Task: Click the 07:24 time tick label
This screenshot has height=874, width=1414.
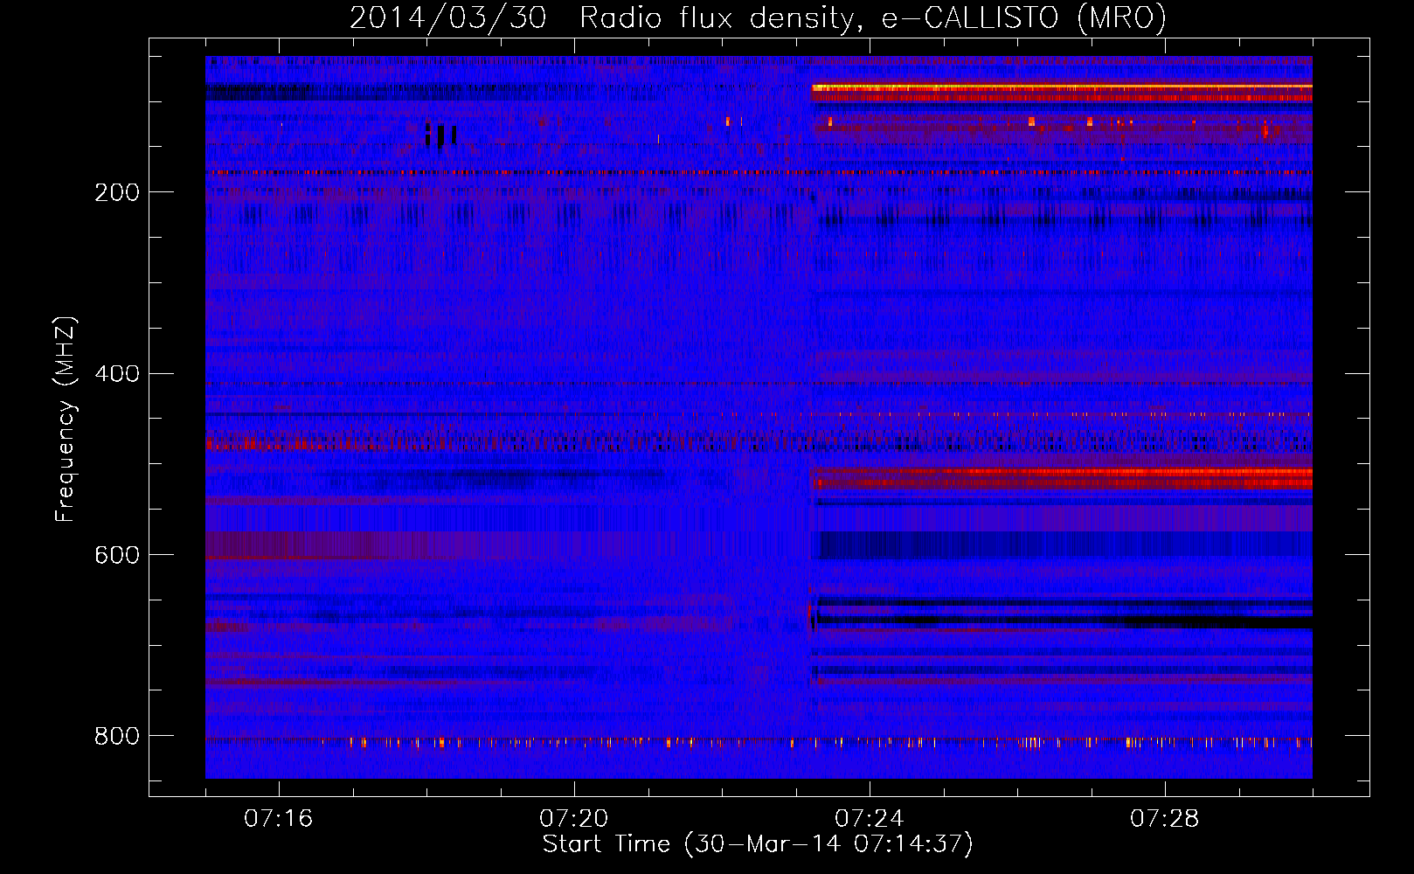Action: click(870, 819)
